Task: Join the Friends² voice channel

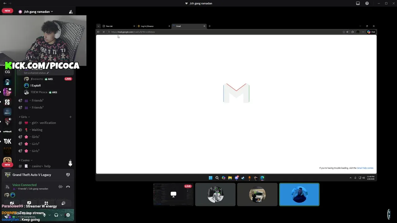Action: 45,100
